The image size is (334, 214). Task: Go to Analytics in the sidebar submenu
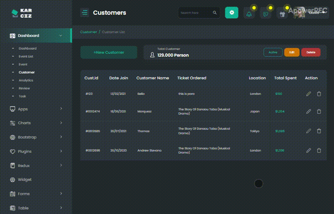point(26,80)
